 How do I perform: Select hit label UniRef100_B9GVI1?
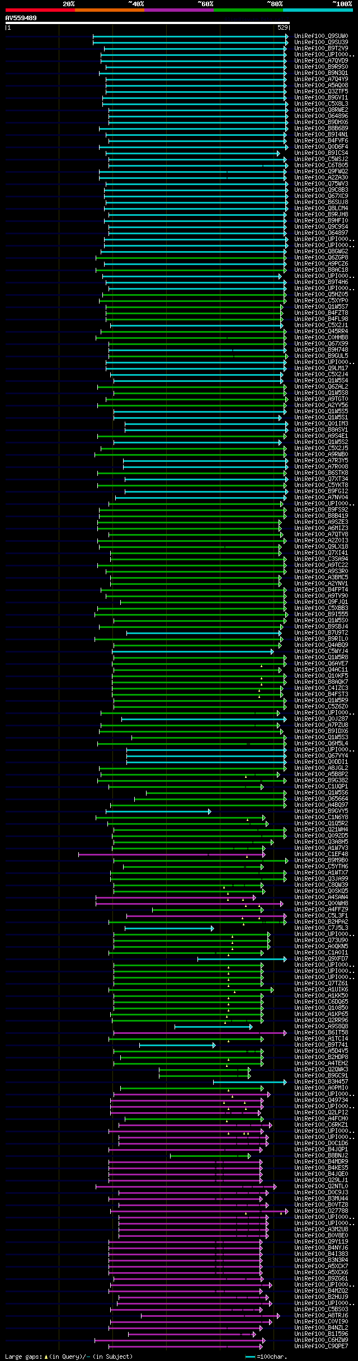click(321, 98)
